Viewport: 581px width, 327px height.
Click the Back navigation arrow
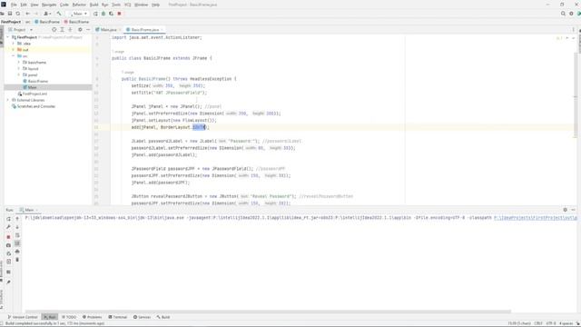(28, 14)
